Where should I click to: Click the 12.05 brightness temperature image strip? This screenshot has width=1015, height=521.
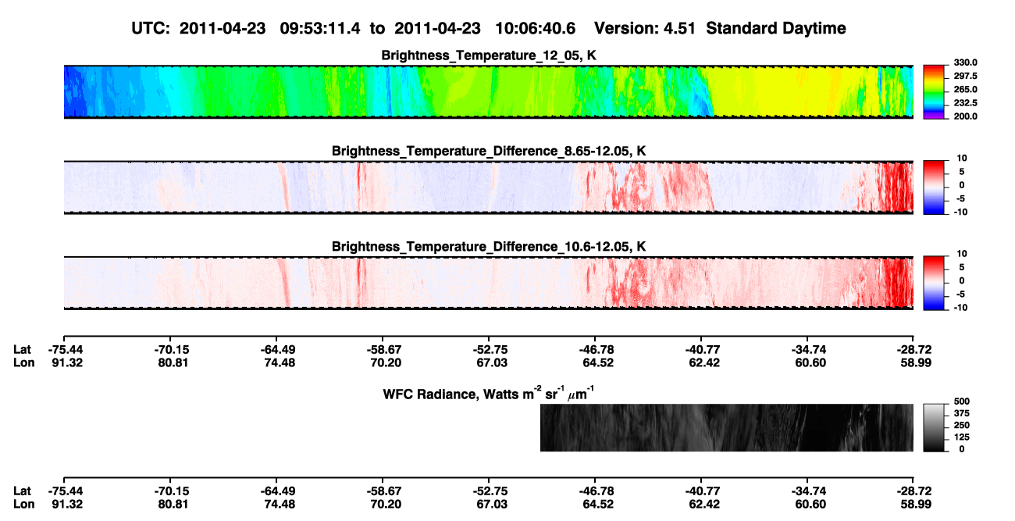point(488,92)
